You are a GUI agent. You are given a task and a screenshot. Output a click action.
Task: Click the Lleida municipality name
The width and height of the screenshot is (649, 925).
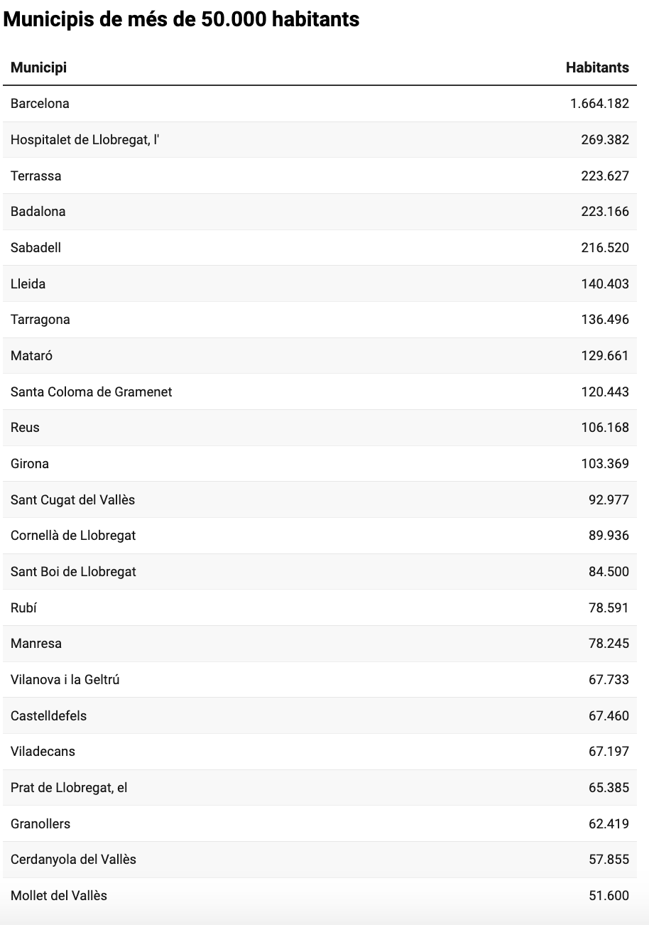click(x=28, y=284)
